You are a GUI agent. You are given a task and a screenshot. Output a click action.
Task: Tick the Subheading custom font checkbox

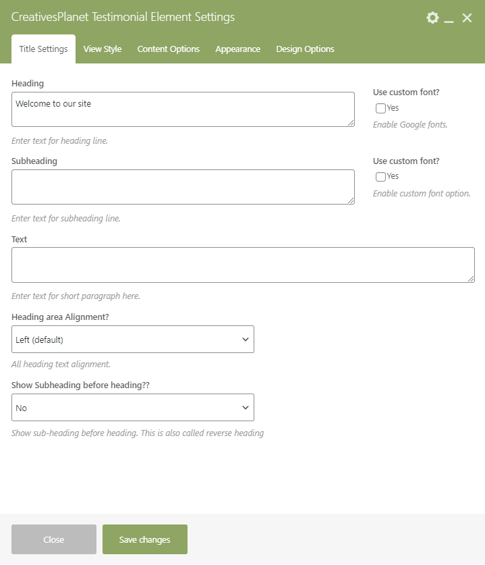(x=381, y=177)
